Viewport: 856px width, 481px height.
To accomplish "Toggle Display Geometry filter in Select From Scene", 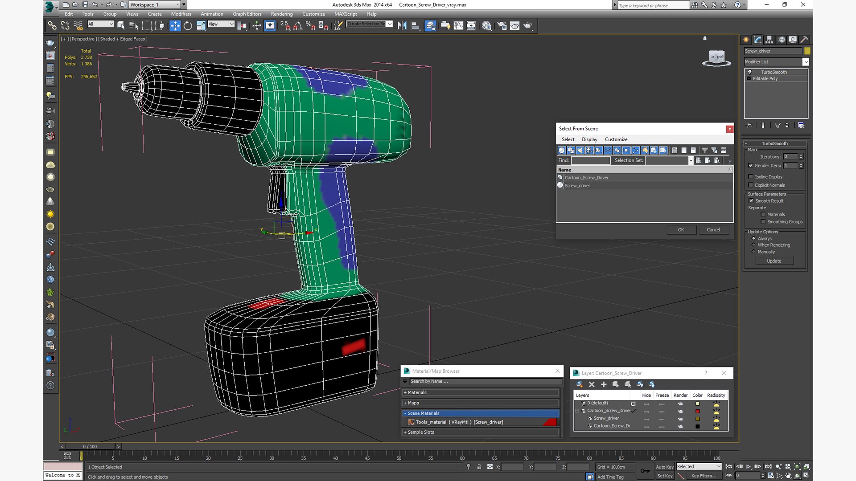I will (x=562, y=150).
